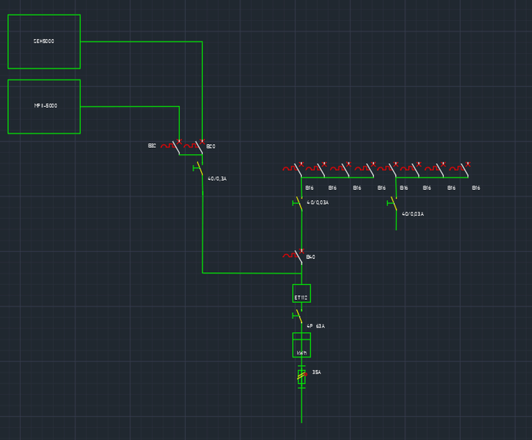Pick the rightmost B16 breaker symbol

[460, 170]
